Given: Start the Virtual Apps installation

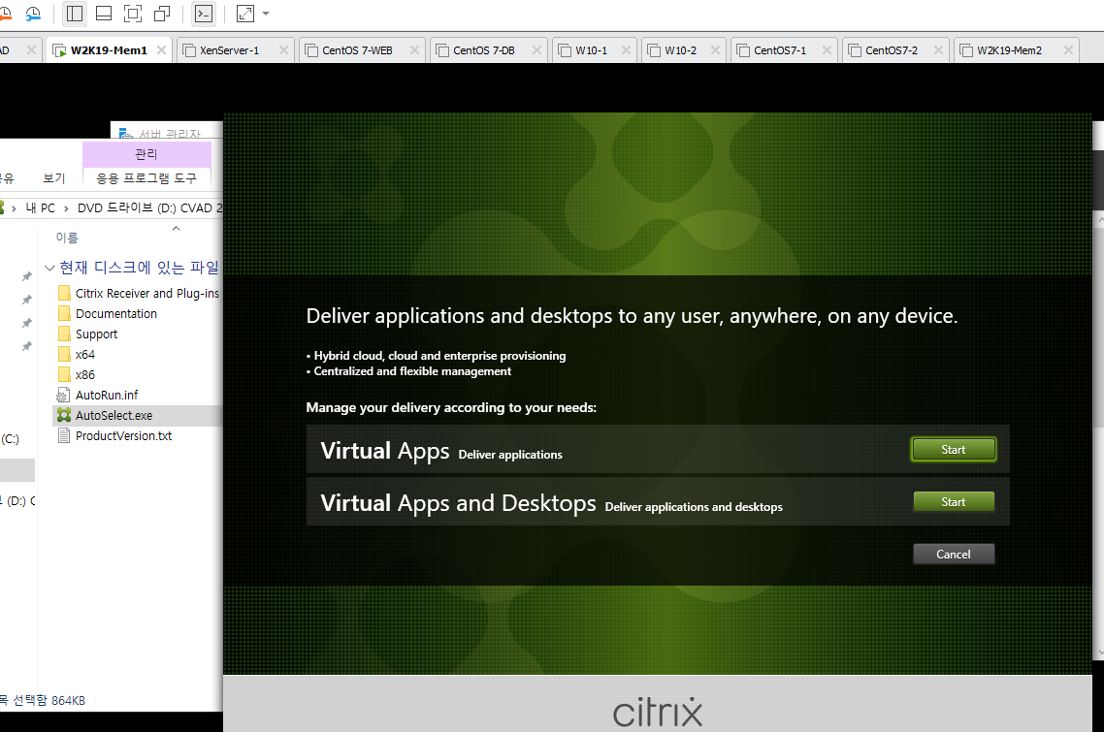Looking at the screenshot, I should pyautogui.click(x=954, y=450).
